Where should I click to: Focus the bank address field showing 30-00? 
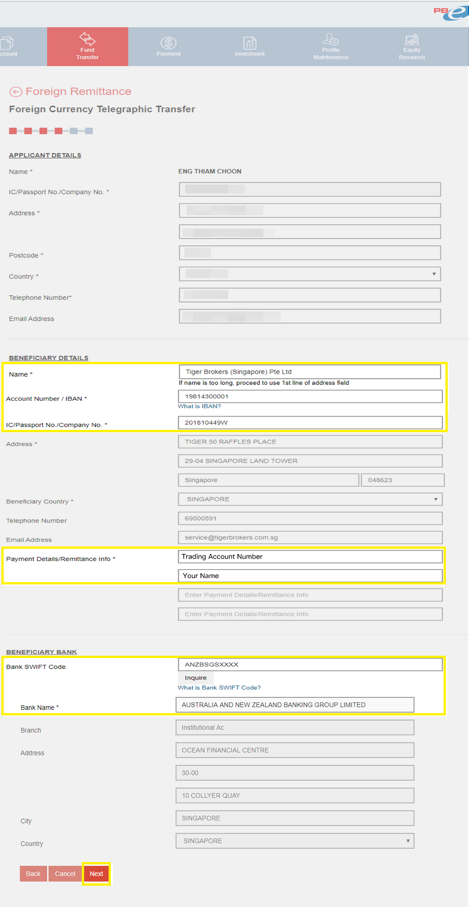(x=295, y=773)
